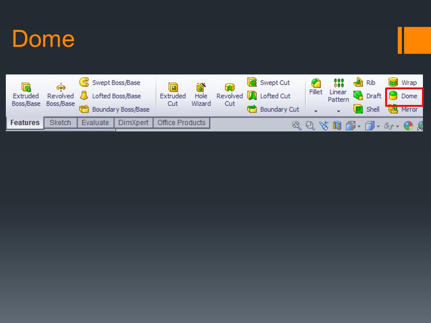The height and width of the screenshot is (323, 431).
Task: Expand the Linear Pattern dropdown arrow
Action: point(339,111)
